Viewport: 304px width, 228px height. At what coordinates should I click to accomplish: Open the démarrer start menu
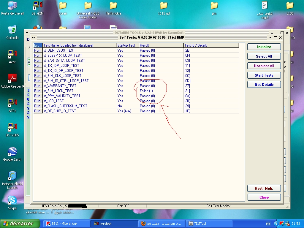point(20,224)
